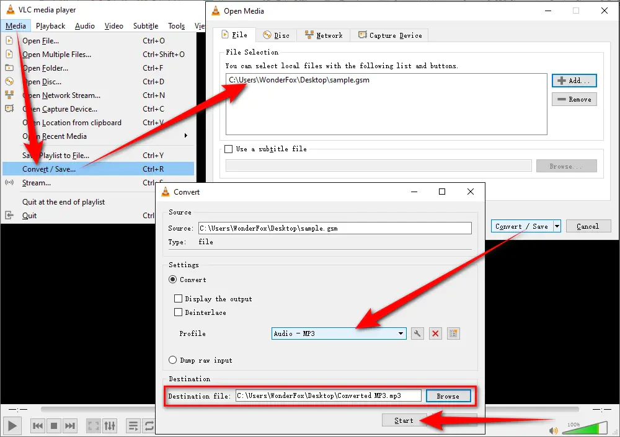
Task: Select Dump raw input radio button
Action: tap(173, 360)
